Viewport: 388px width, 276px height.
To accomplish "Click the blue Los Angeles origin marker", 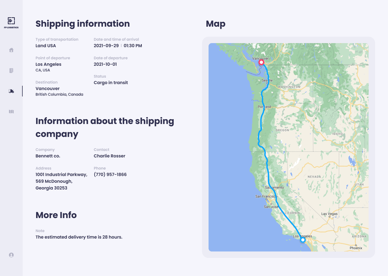I will pyautogui.click(x=303, y=240).
